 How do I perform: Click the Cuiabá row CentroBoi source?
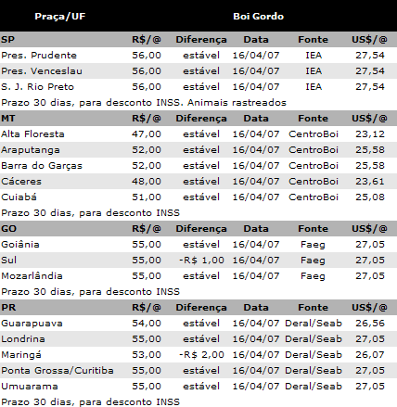point(314,197)
